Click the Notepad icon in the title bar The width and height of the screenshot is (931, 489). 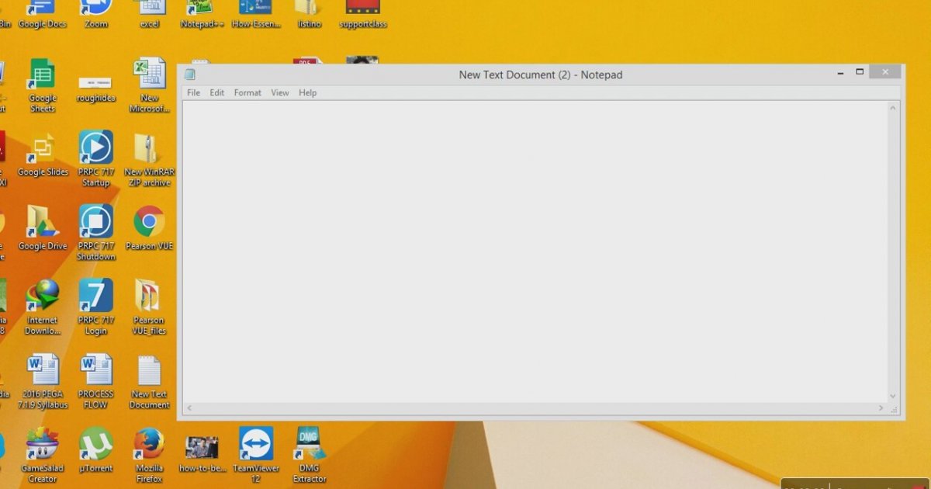tap(190, 75)
